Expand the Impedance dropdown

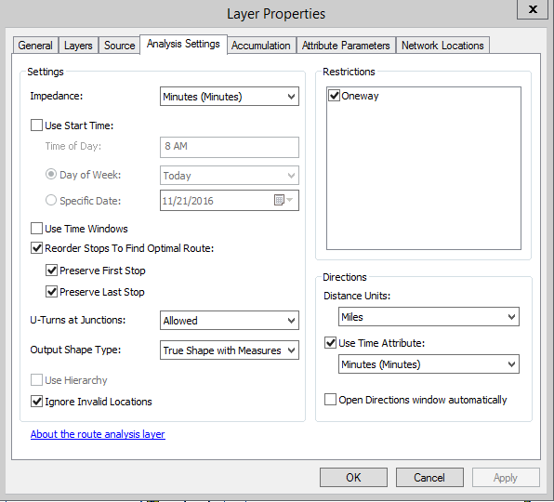click(x=230, y=97)
